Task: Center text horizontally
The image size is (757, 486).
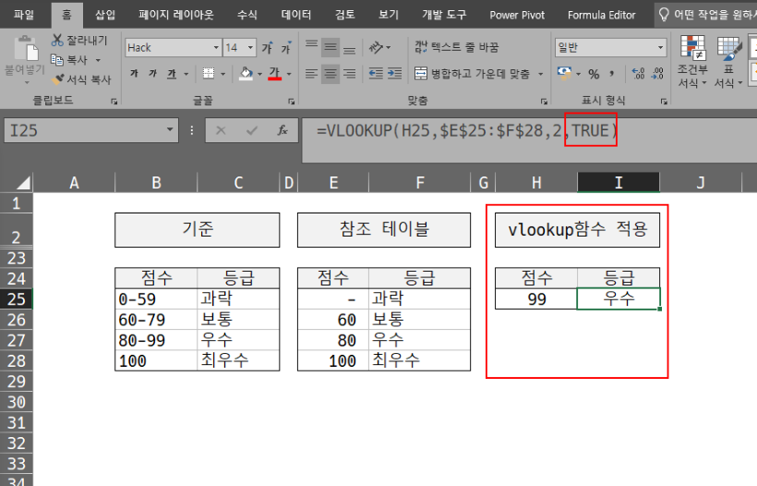Action: [x=330, y=73]
